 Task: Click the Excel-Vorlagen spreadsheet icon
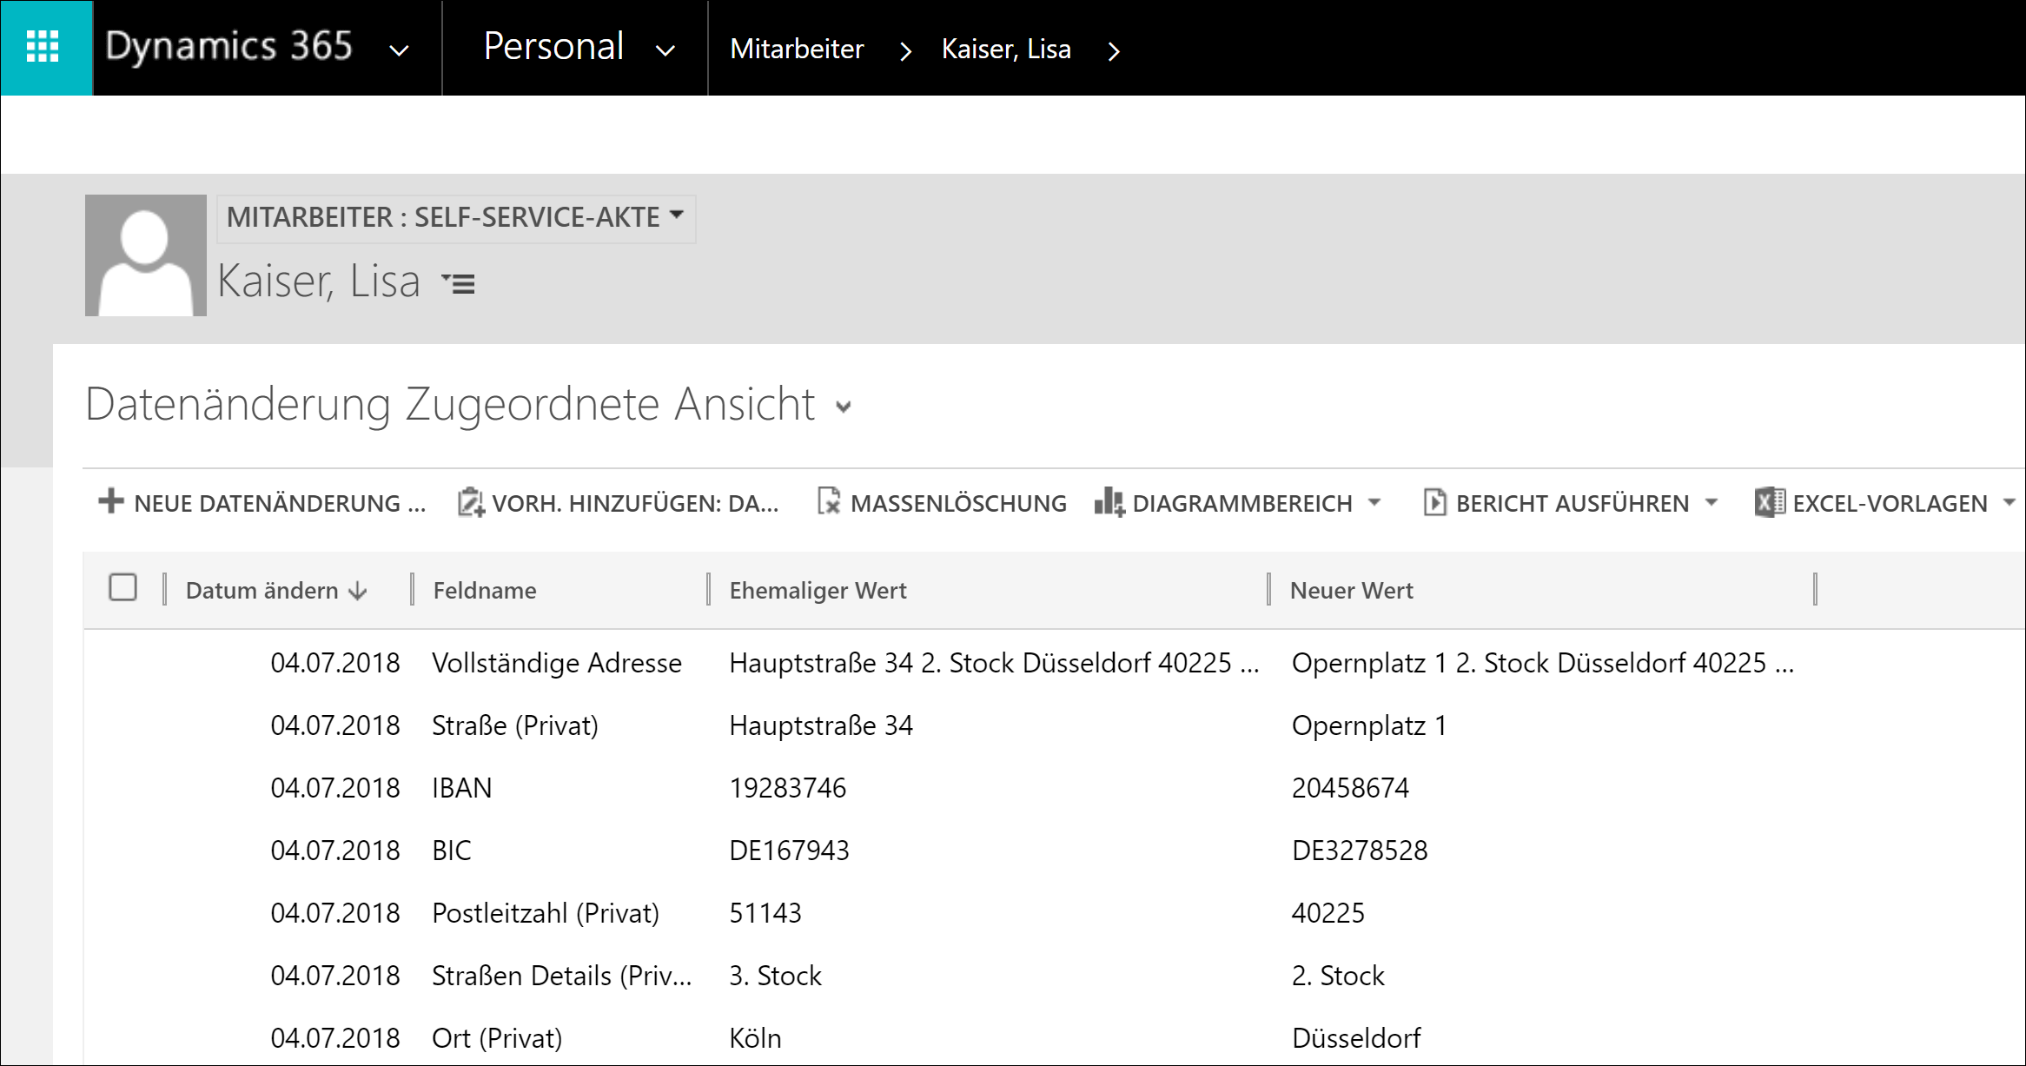[x=1769, y=502]
